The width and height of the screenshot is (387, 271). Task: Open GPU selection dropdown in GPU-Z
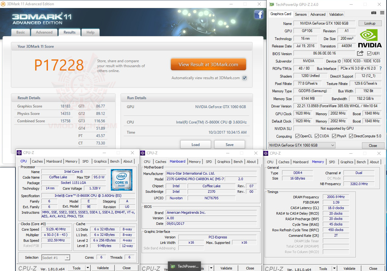[302, 145]
